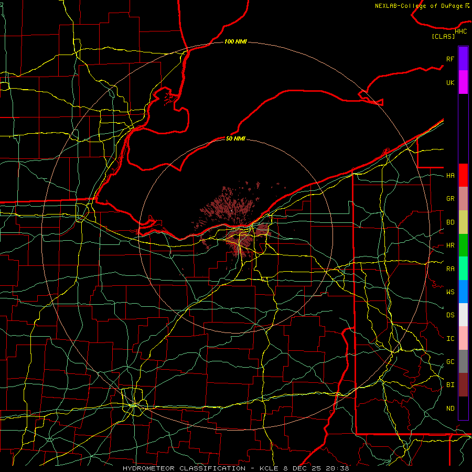This screenshot has width=472, height=472.
Task: Click the RF legend label
Action: pos(450,59)
